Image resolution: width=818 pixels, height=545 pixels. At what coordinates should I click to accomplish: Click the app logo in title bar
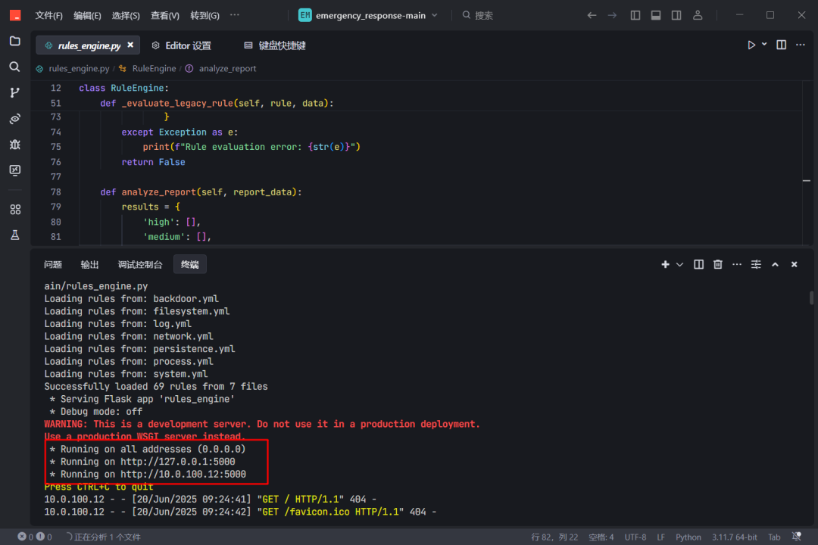(x=15, y=16)
